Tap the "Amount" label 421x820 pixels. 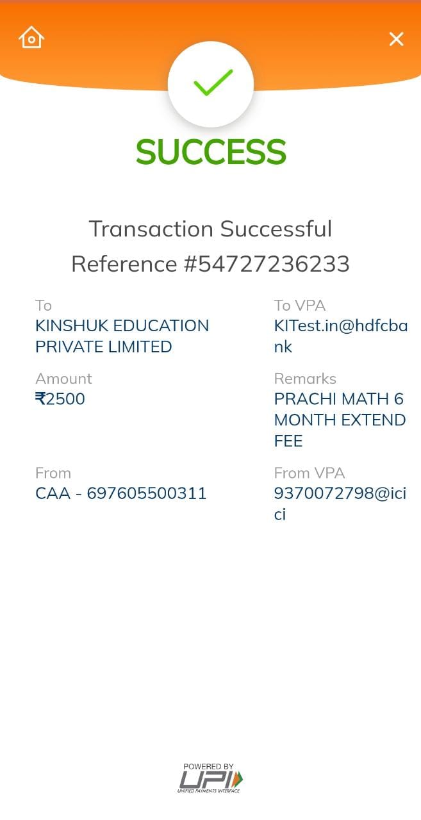coord(63,379)
